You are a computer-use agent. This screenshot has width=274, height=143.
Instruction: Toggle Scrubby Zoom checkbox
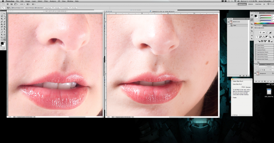pos(36,8)
